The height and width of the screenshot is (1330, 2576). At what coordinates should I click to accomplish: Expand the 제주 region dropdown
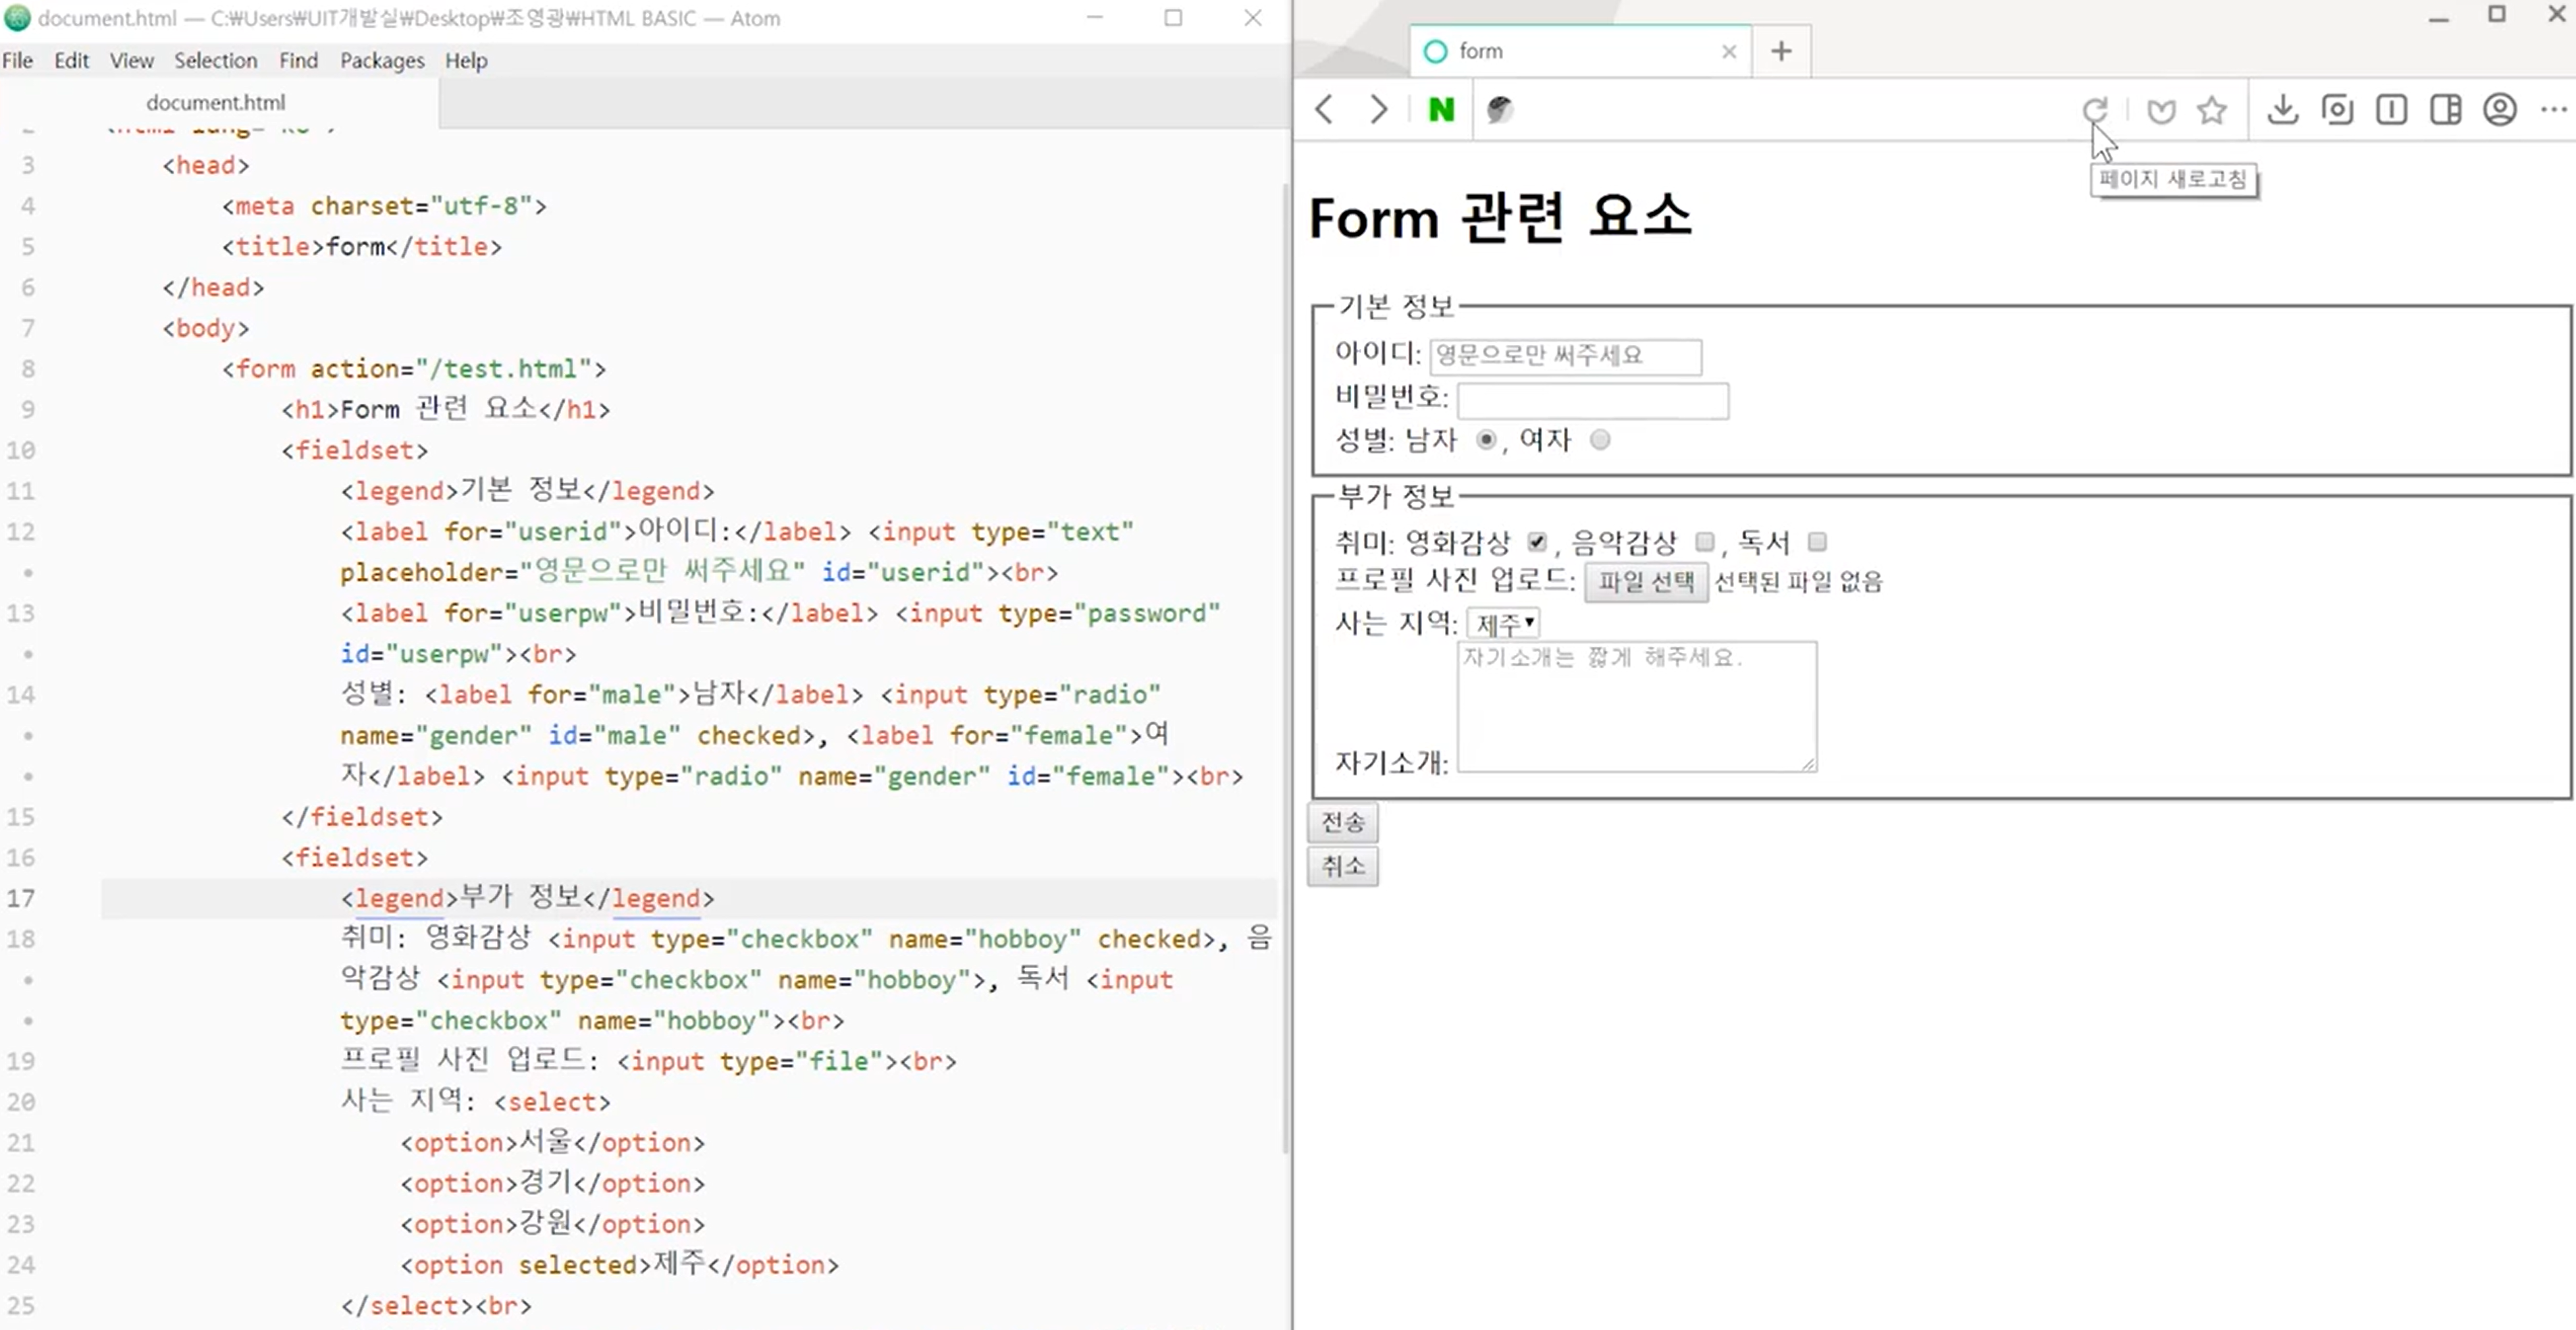click(x=1503, y=624)
